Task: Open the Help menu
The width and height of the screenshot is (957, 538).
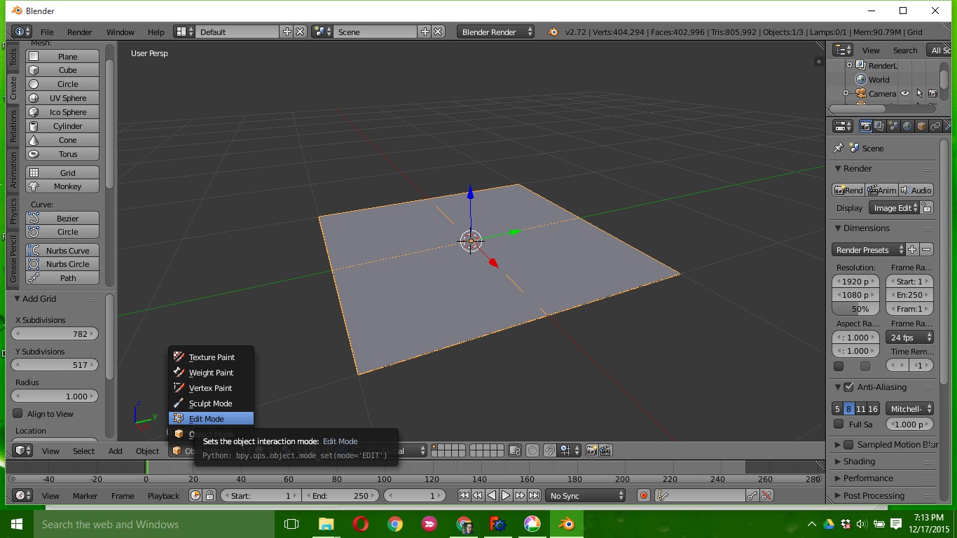Action: (x=156, y=32)
